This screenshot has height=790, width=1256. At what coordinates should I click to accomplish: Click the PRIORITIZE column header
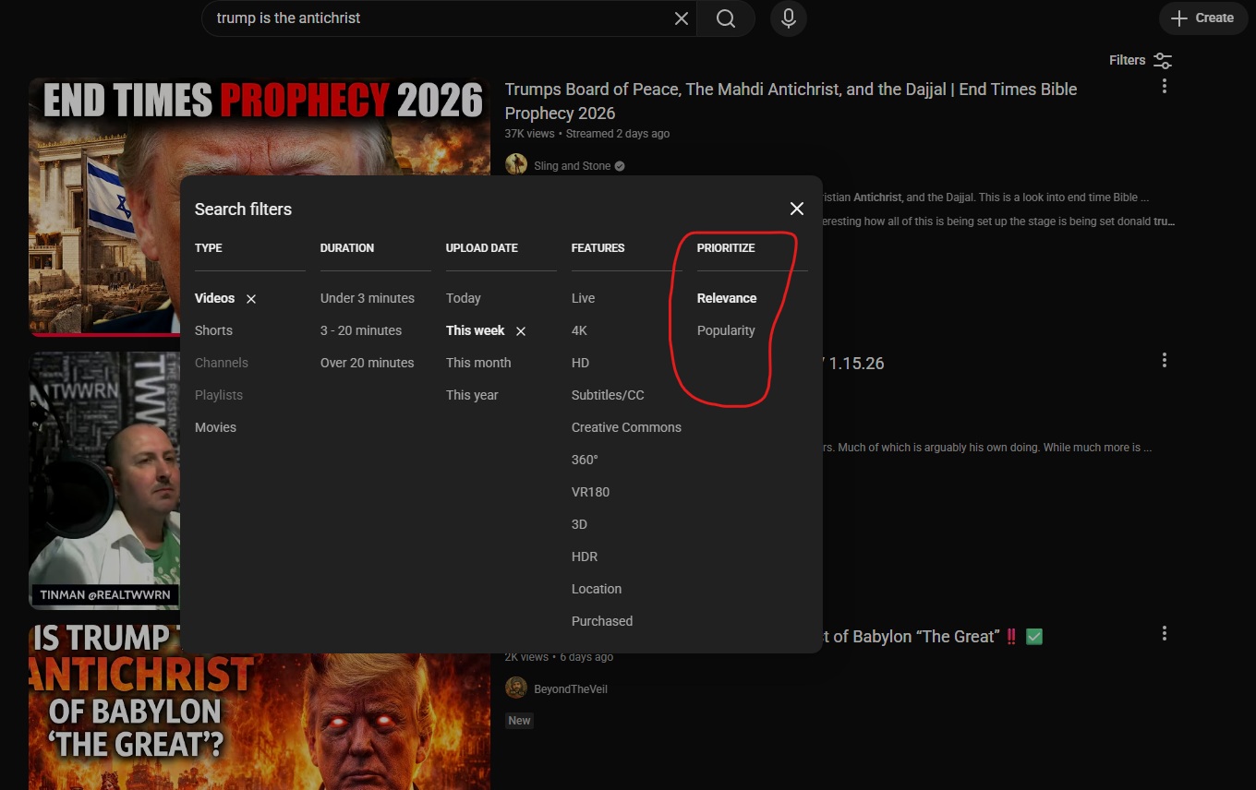[726, 247]
